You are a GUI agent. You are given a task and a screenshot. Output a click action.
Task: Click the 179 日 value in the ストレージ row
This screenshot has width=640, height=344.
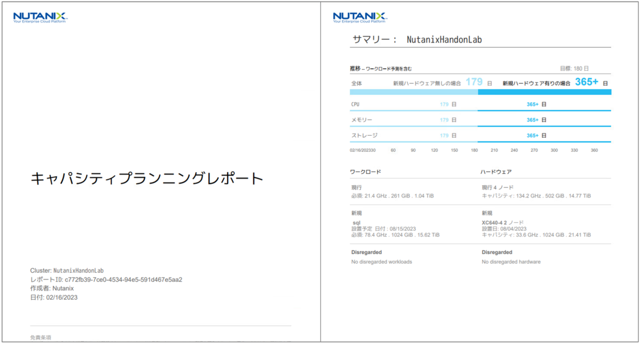(x=448, y=135)
